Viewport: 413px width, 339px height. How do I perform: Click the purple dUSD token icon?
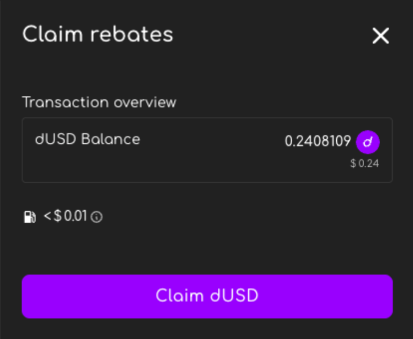tap(368, 142)
